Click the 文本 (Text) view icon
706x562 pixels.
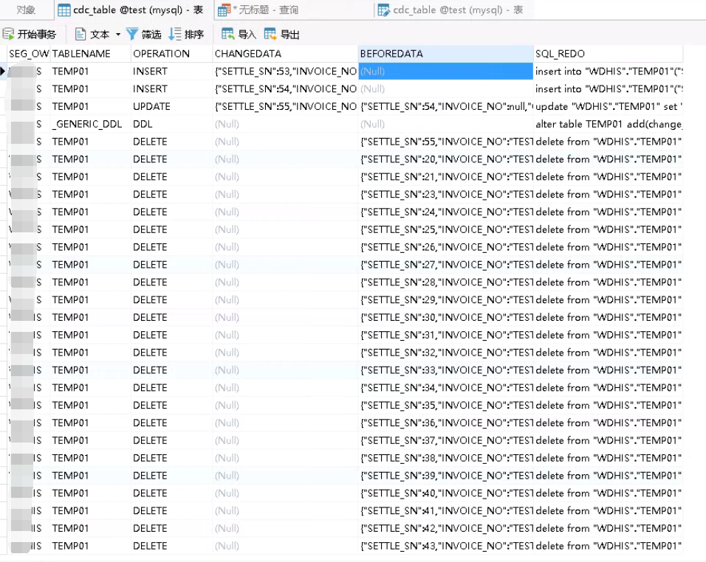pyautogui.click(x=79, y=33)
